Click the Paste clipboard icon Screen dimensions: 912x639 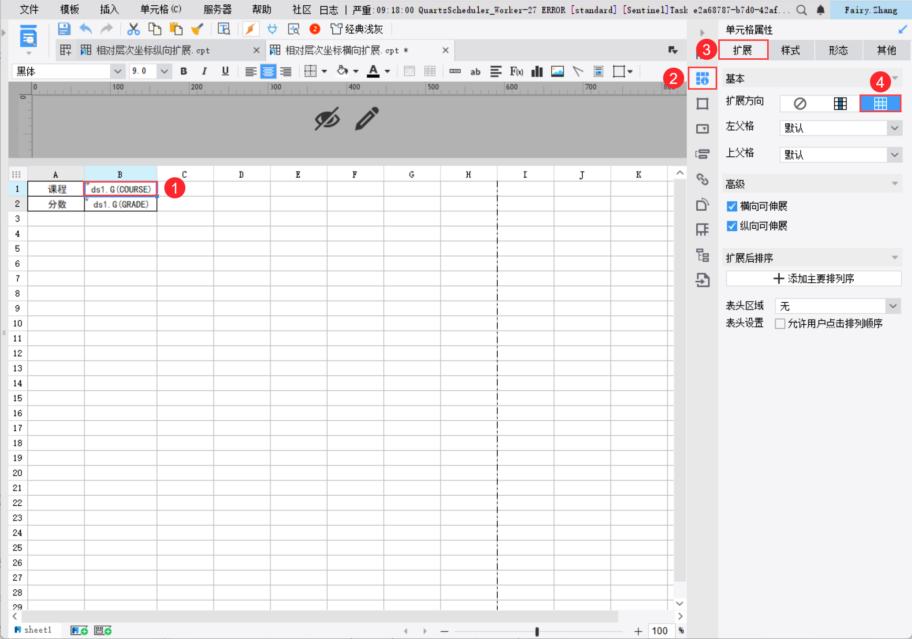176,29
